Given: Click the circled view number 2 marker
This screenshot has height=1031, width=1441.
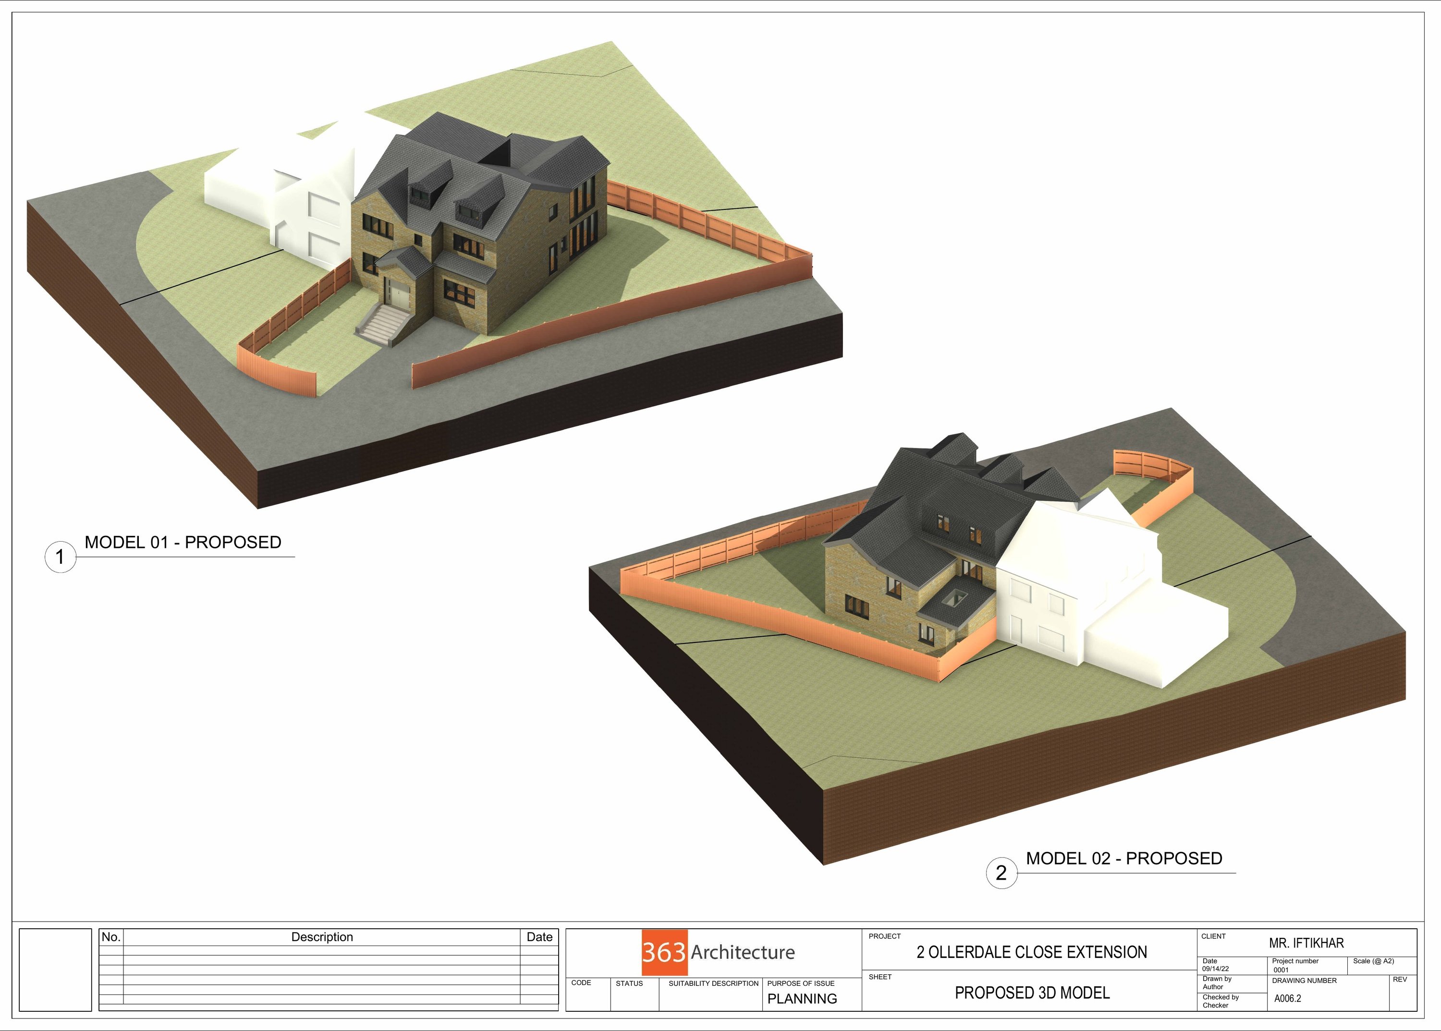Looking at the screenshot, I should coord(1001,873).
